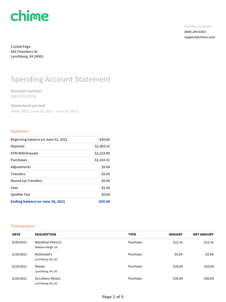This screenshot has width=226, height=302.
Task: Click the ATM Withdrawals label
Action: (24, 153)
